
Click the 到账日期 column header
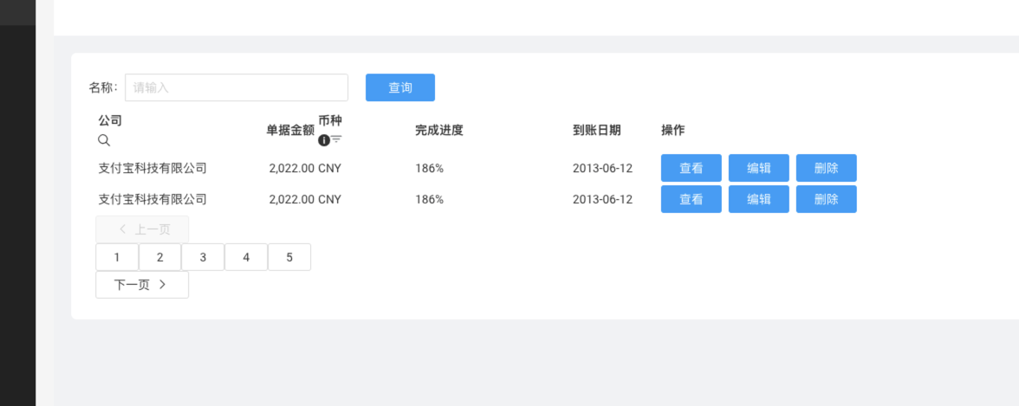pyautogui.click(x=596, y=130)
